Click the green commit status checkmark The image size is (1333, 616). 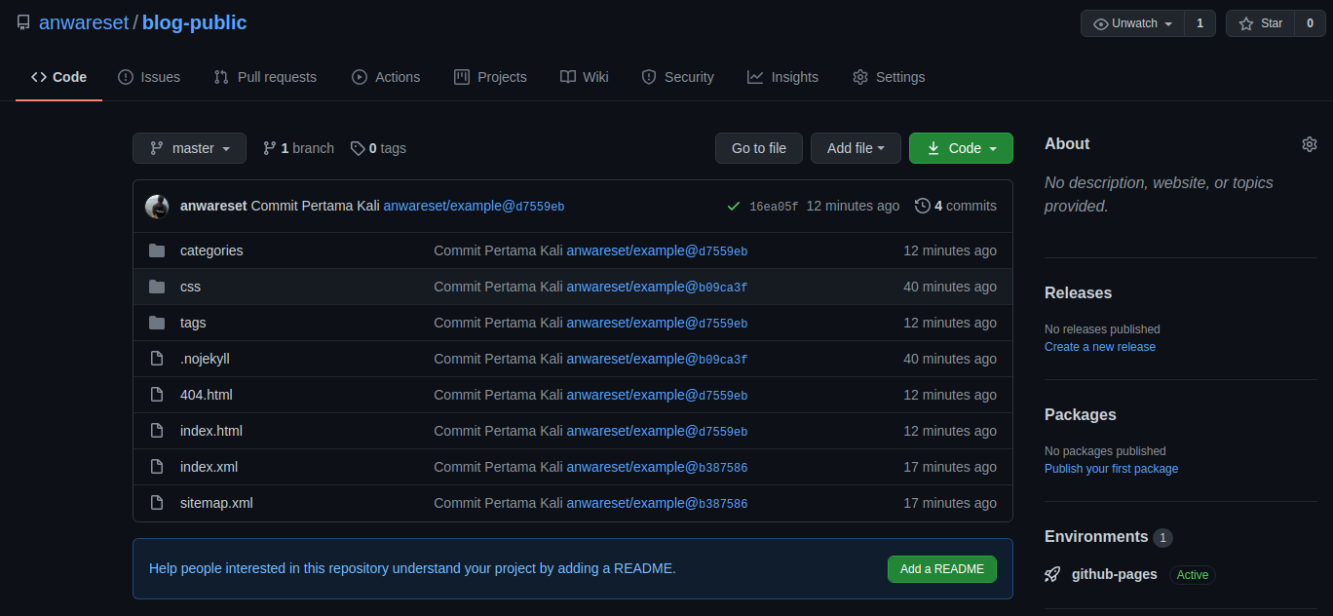(x=734, y=207)
